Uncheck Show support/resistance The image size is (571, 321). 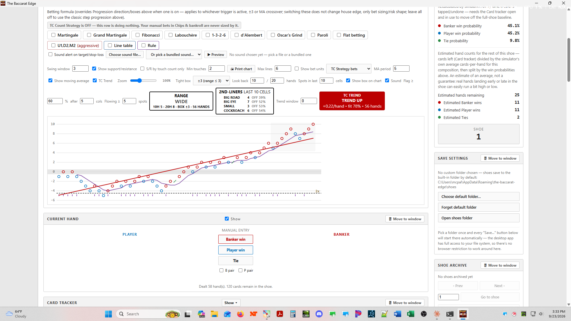94,69
